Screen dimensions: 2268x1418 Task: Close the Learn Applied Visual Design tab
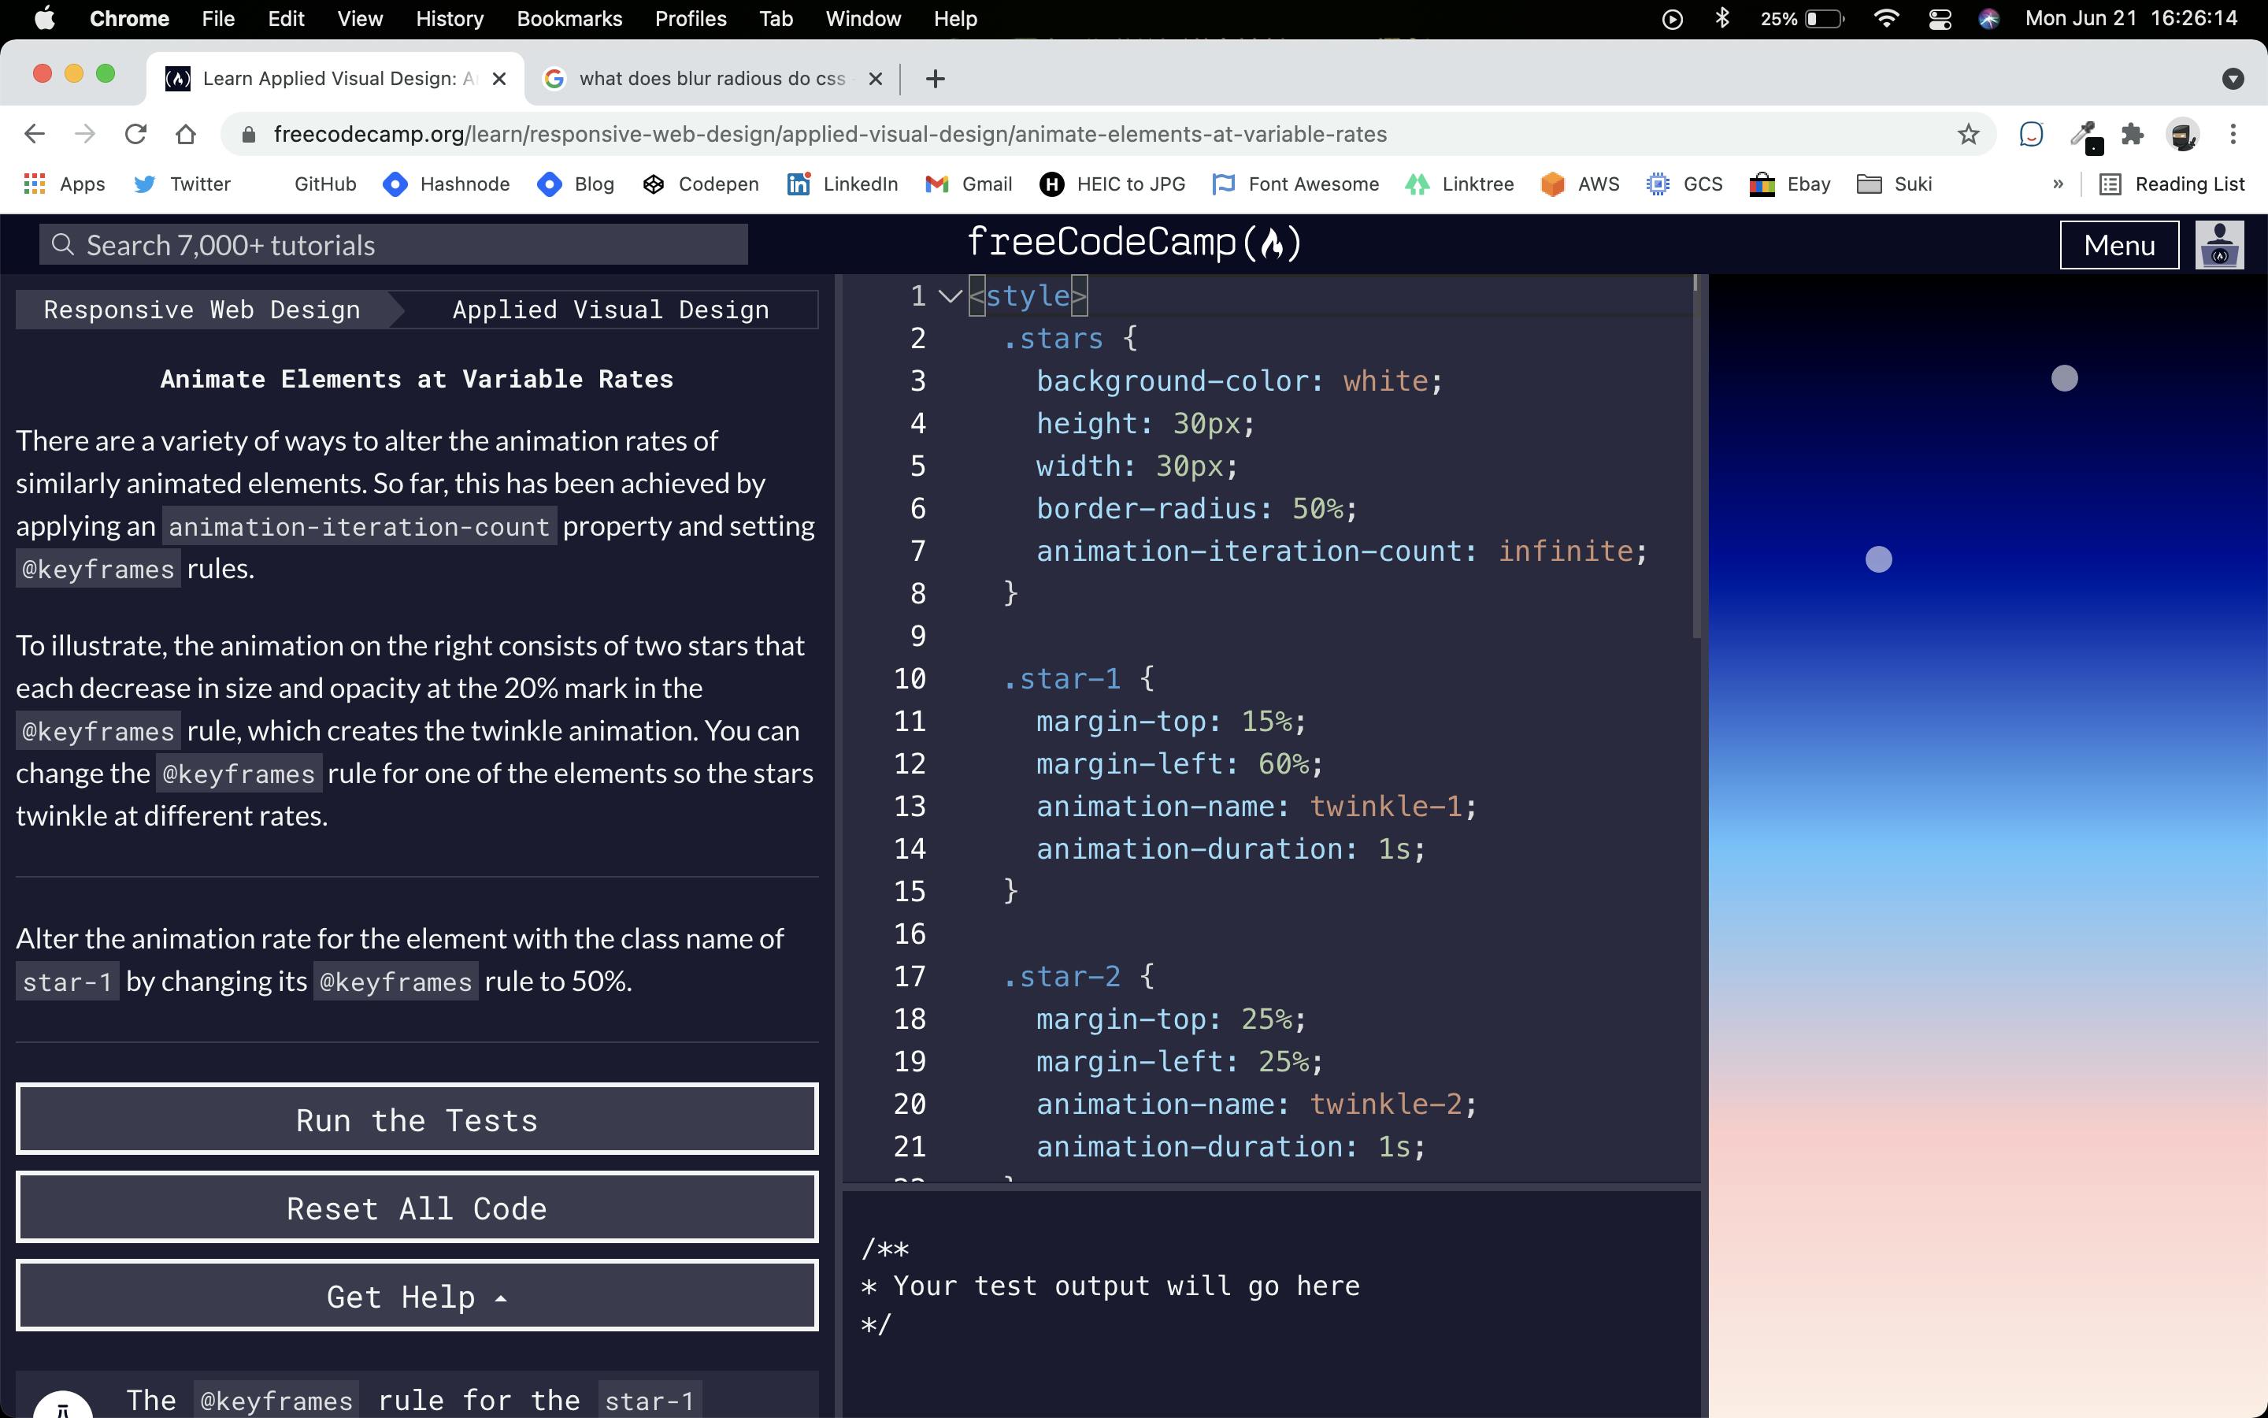point(499,79)
